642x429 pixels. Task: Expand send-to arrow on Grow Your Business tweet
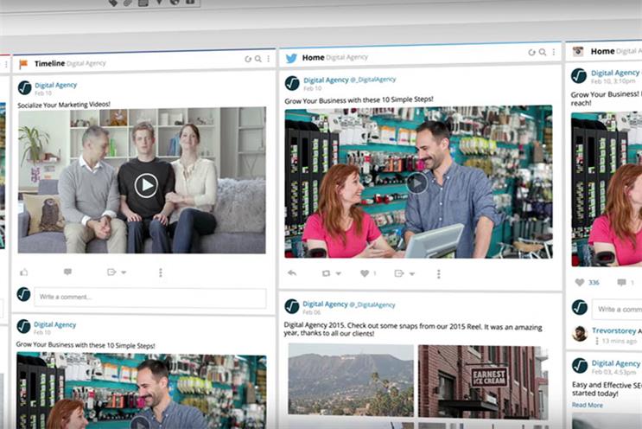point(412,273)
